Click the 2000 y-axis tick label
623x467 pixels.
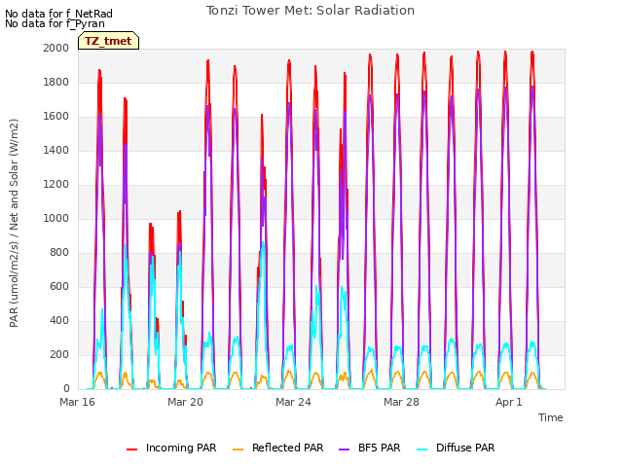click(56, 48)
